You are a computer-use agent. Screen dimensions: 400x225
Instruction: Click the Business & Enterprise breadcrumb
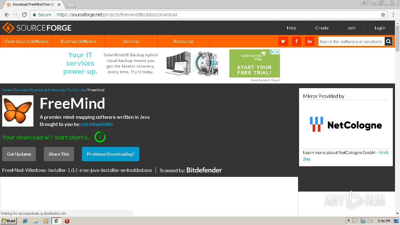click(x=47, y=90)
